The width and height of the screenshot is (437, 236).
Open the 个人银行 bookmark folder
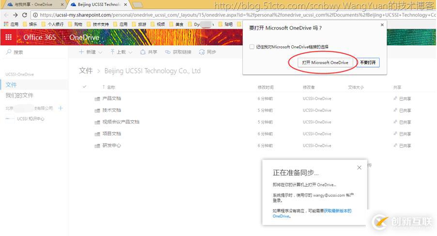[52, 25]
